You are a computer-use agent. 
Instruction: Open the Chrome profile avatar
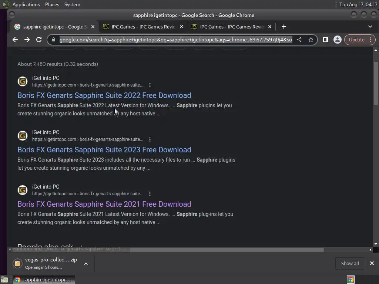click(338, 40)
